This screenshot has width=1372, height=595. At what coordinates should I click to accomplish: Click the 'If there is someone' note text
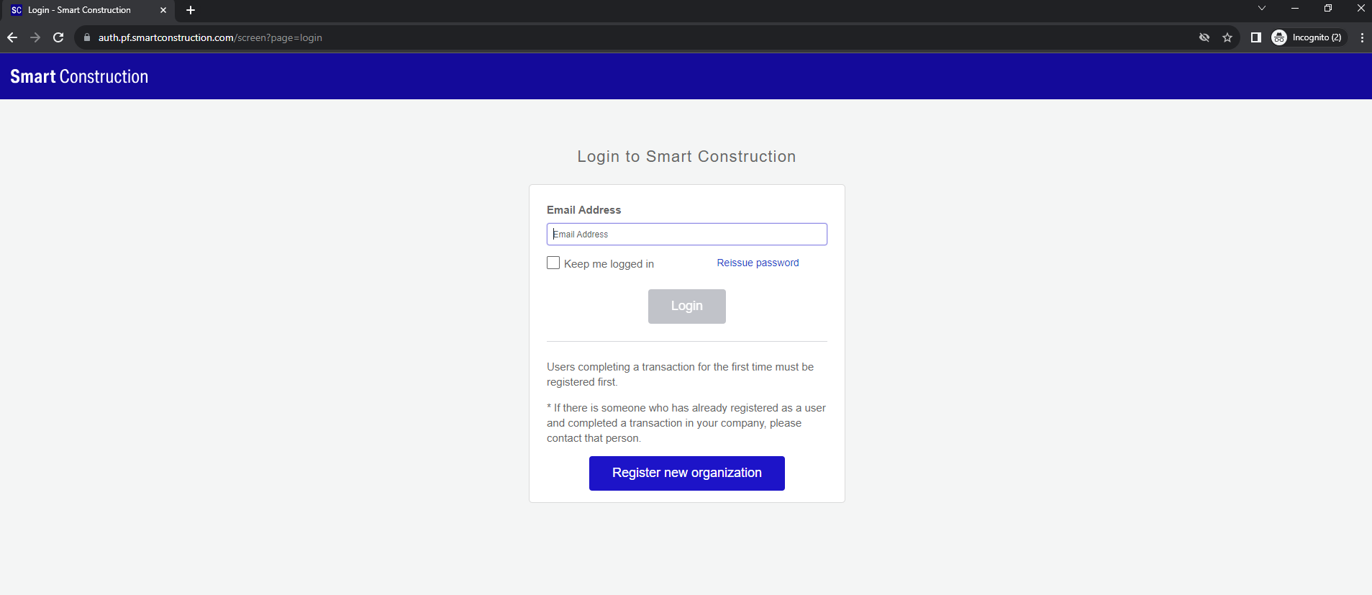click(686, 423)
